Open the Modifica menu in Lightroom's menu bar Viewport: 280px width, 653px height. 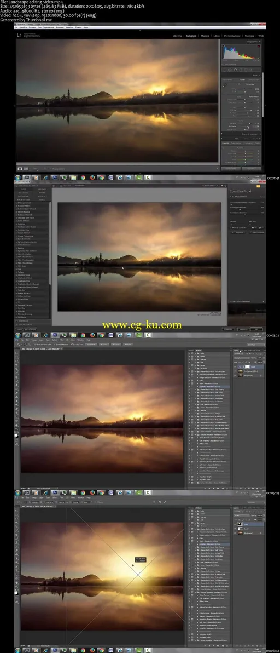(x=24, y=28)
